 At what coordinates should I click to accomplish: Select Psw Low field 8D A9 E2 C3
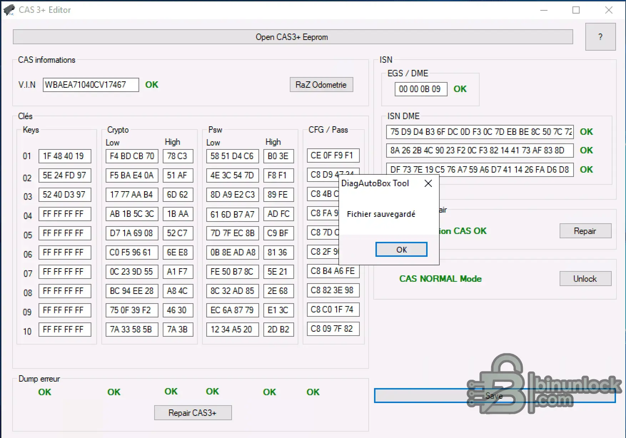click(232, 195)
